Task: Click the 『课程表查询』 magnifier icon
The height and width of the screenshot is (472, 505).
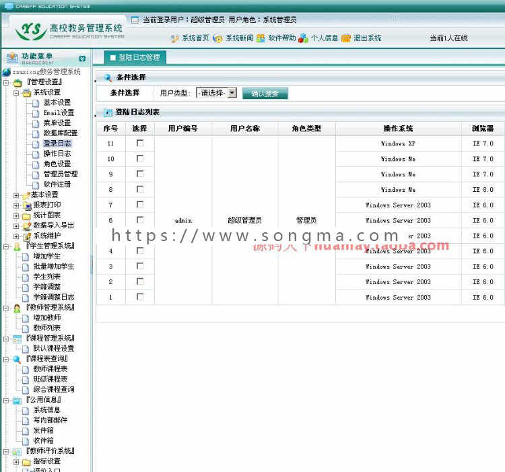Action: pos(17,360)
